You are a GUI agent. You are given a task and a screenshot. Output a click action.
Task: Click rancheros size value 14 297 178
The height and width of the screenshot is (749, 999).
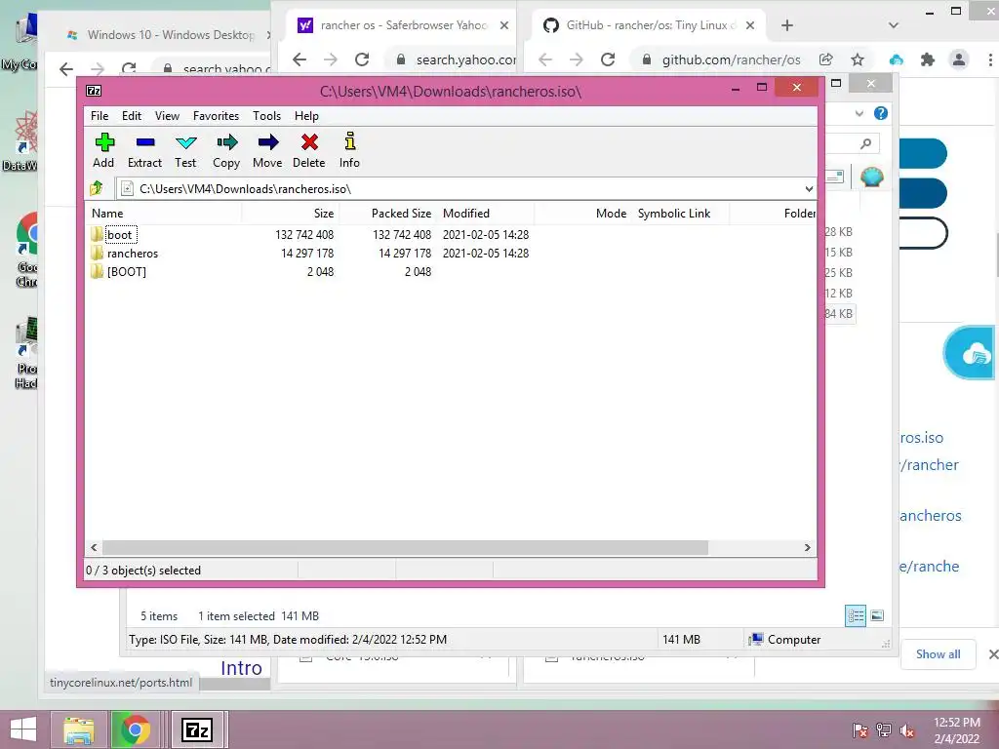tap(307, 253)
